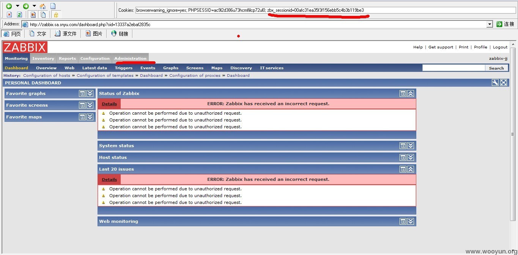Screen dimensions: 518x255
Task: Switch to the 文字 view tab
Action: [38, 34]
